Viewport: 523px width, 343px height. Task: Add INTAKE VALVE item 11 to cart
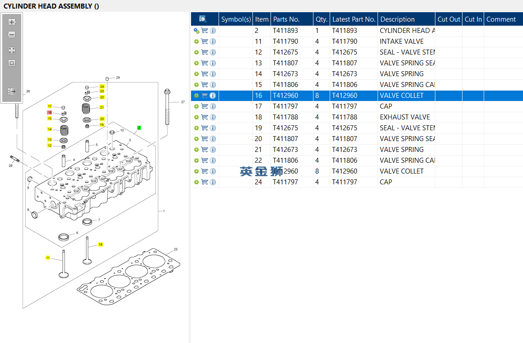(205, 41)
